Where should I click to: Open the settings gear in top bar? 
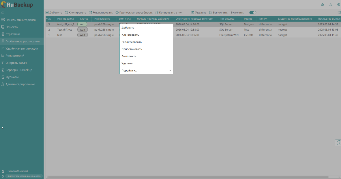[x=339, y=5]
